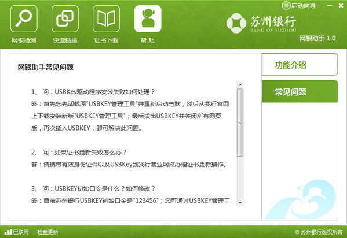Click question 2 如果证书更新失败怎么办
347x238 pixels.
click(79, 152)
